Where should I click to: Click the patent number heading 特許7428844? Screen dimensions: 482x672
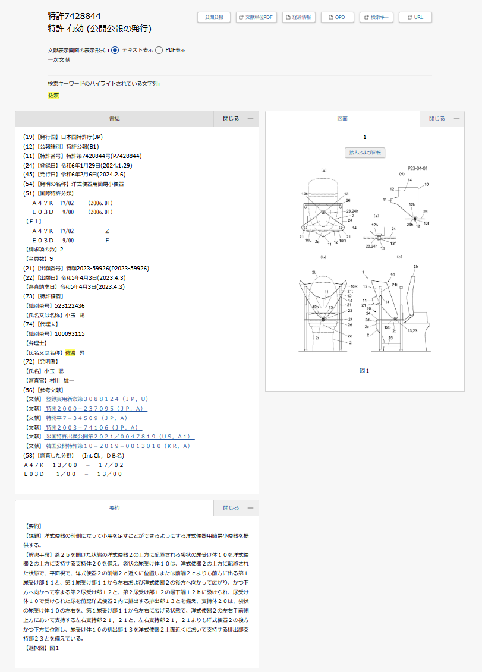75,16
